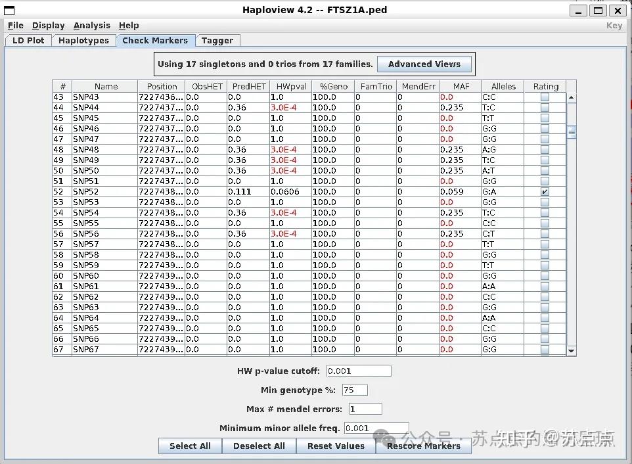Open the Tagger tab
The height and width of the screenshot is (464, 632).
click(x=217, y=40)
